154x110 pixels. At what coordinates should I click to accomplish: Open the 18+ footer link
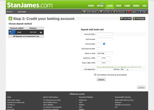coord(116,107)
